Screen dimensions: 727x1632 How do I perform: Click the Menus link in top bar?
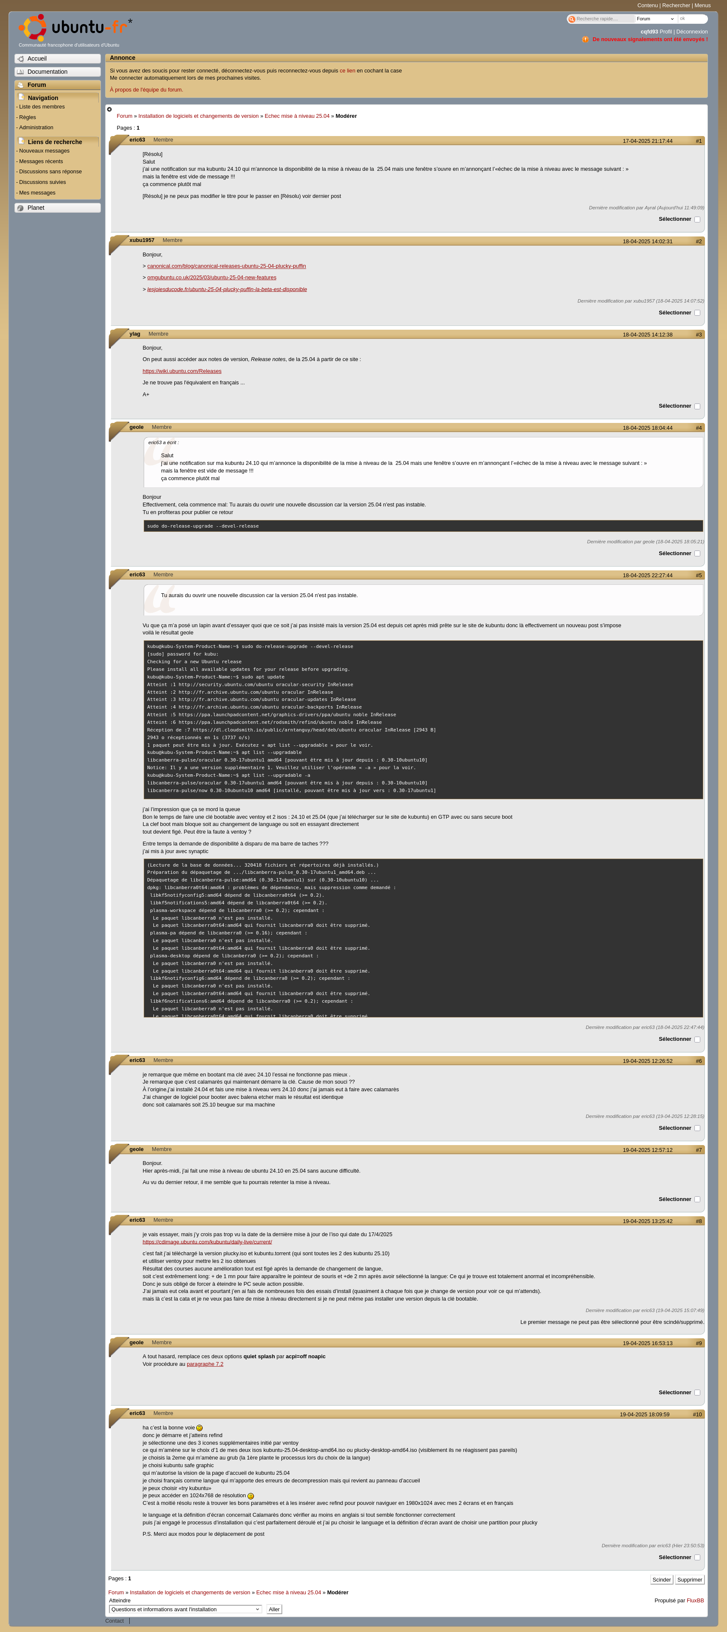[702, 6]
